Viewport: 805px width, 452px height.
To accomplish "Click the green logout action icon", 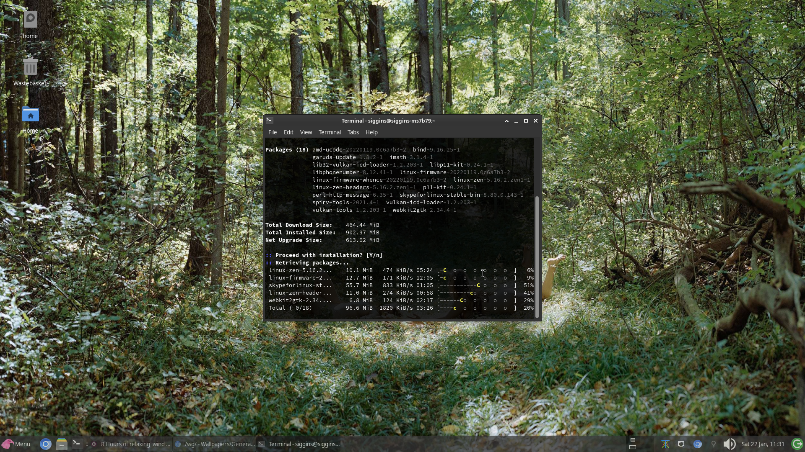I will (x=797, y=444).
